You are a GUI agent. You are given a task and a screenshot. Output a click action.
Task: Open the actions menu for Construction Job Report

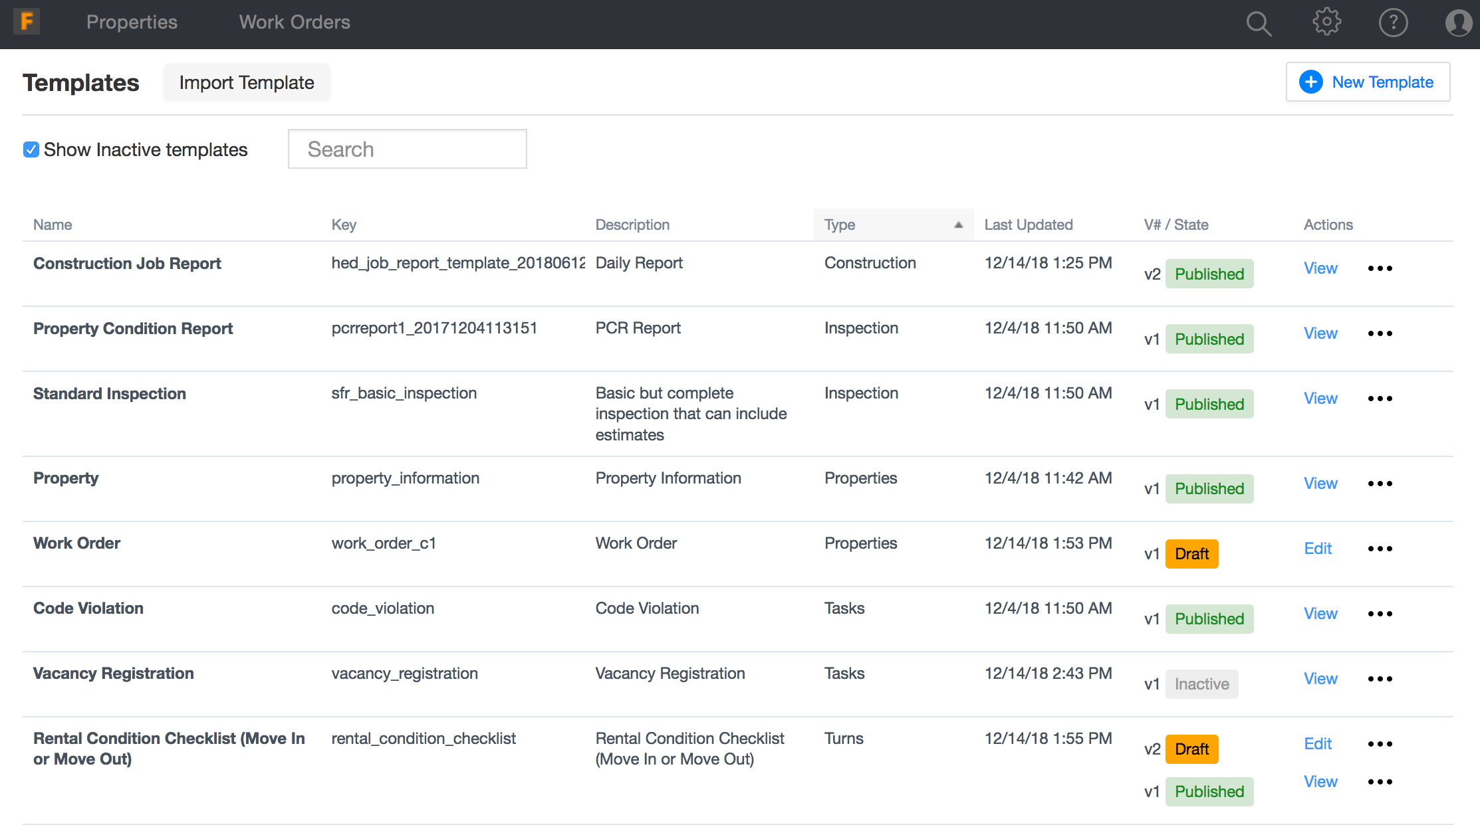pyautogui.click(x=1380, y=268)
